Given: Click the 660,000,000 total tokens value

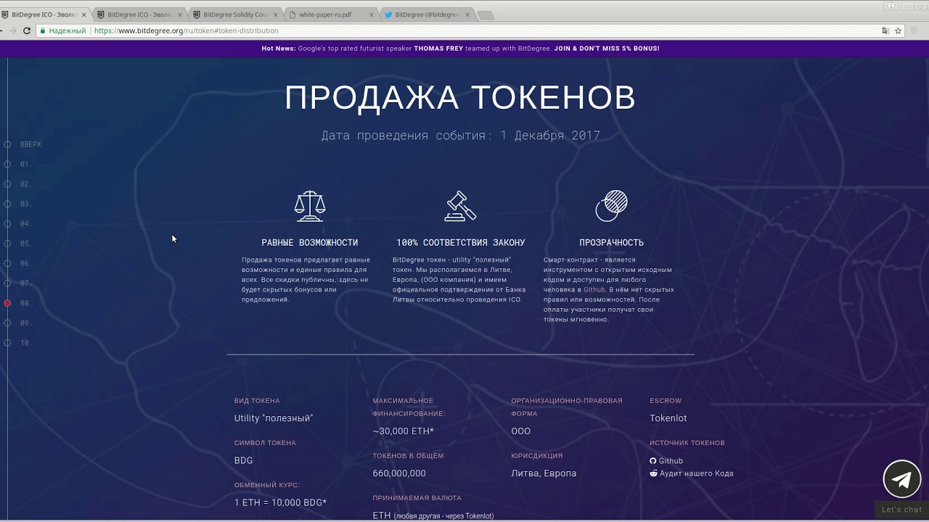Looking at the screenshot, I should tap(399, 473).
